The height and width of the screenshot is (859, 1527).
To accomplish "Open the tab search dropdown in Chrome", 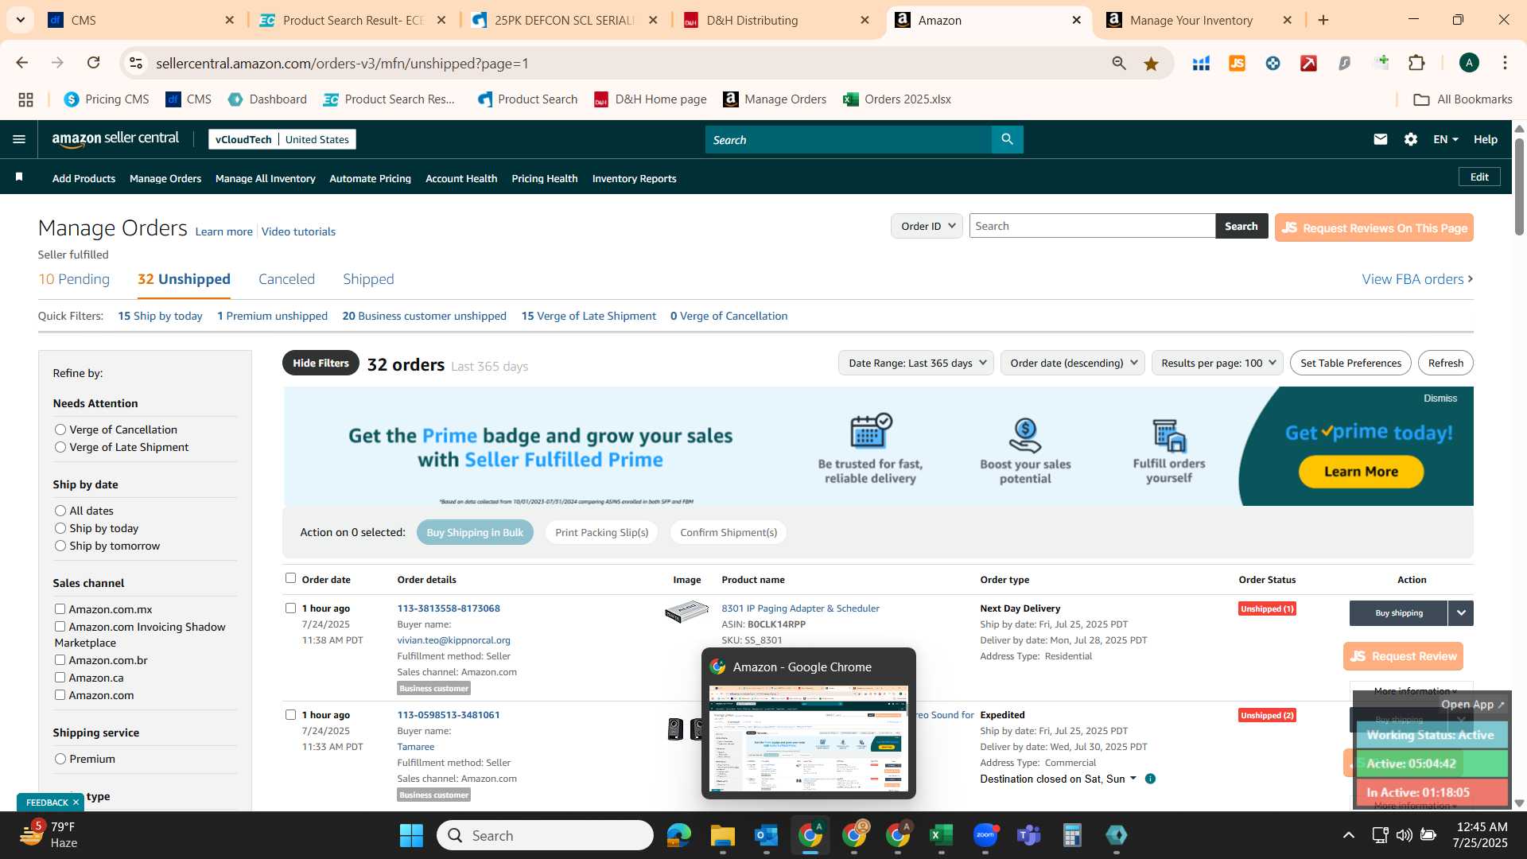I will tap(20, 20).
